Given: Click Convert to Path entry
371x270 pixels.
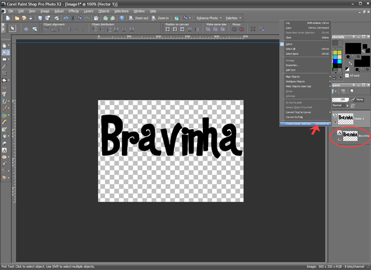Looking at the screenshot, I should 294,117.
